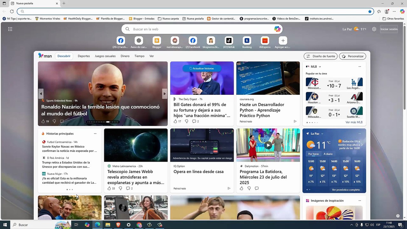Open more options for MLB card
This screenshot has height=229, width=407.
click(x=360, y=66)
